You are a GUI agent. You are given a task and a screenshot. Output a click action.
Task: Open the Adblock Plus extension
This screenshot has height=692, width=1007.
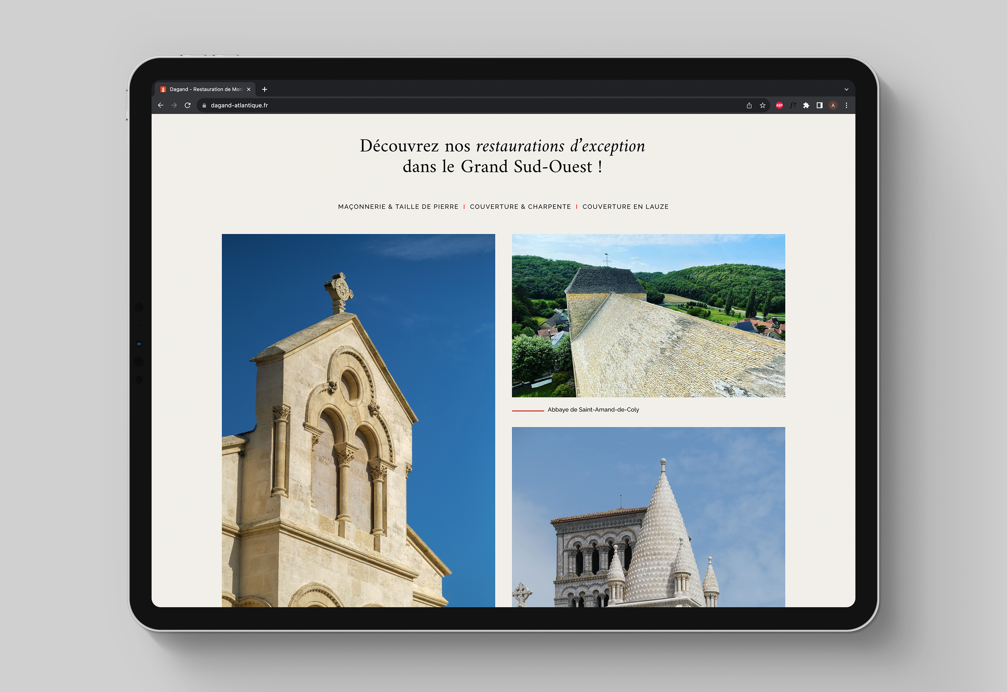click(x=779, y=105)
